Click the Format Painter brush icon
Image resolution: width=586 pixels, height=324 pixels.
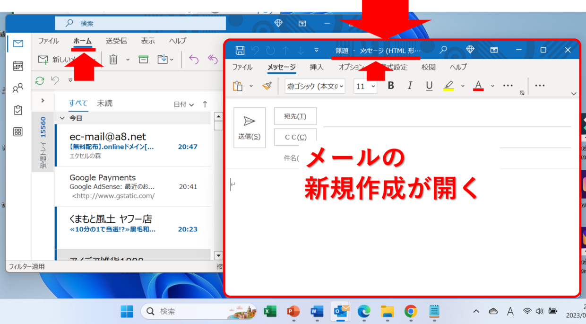tap(267, 86)
